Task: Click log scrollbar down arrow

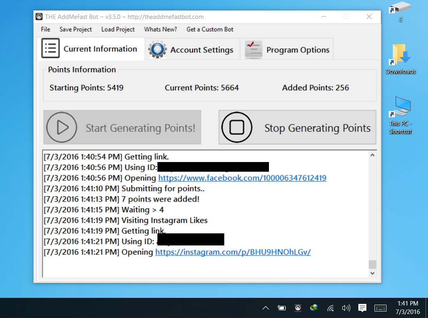Action: [372, 273]
